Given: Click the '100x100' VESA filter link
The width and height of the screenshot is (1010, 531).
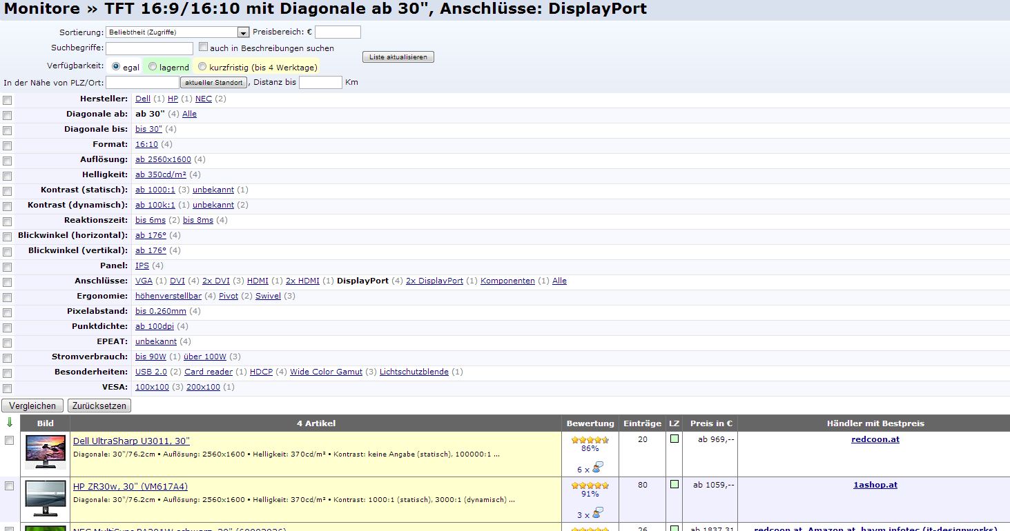Looking at the screenshot, I should tap(152, 387).
